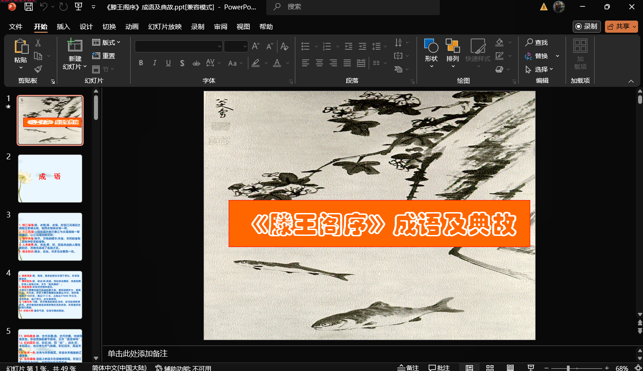Image resolution: width=643 pixels, height=371 pixels.
Task: Click the 查找 find button
Action: tap(537, 43)
